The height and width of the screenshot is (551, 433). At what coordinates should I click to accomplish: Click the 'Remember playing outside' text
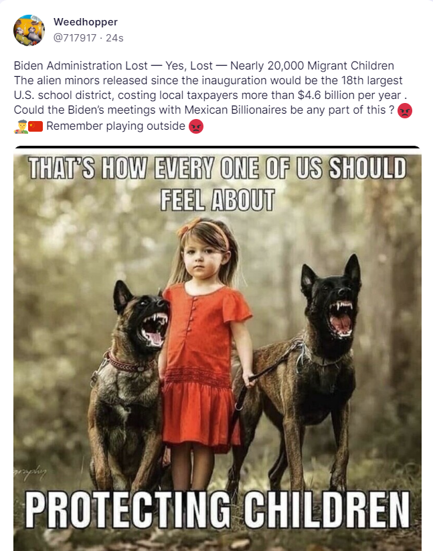point(116,126)
